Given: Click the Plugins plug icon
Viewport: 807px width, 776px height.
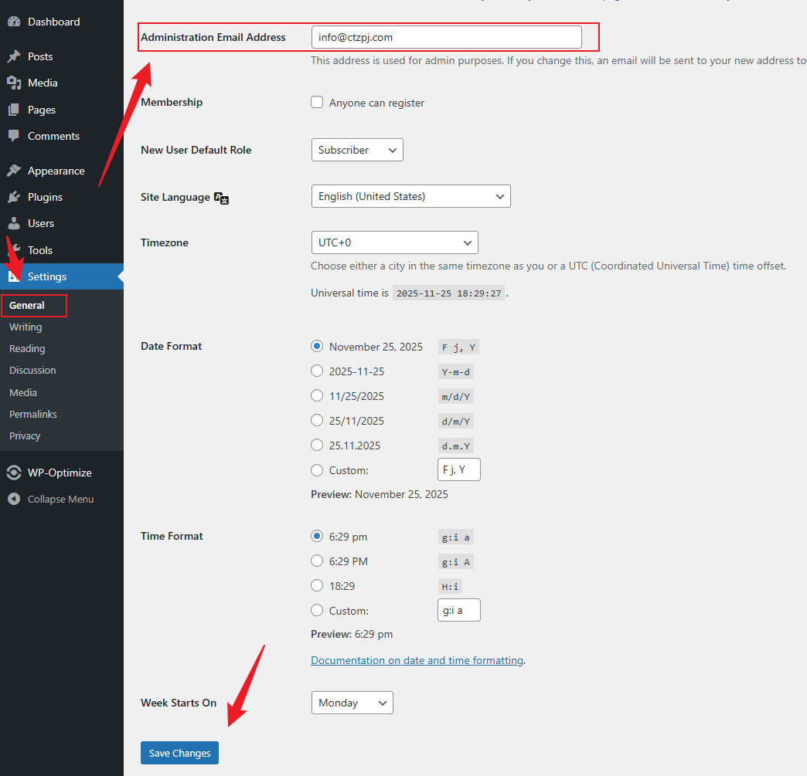Looking at the screenshot, I should 14,197.
